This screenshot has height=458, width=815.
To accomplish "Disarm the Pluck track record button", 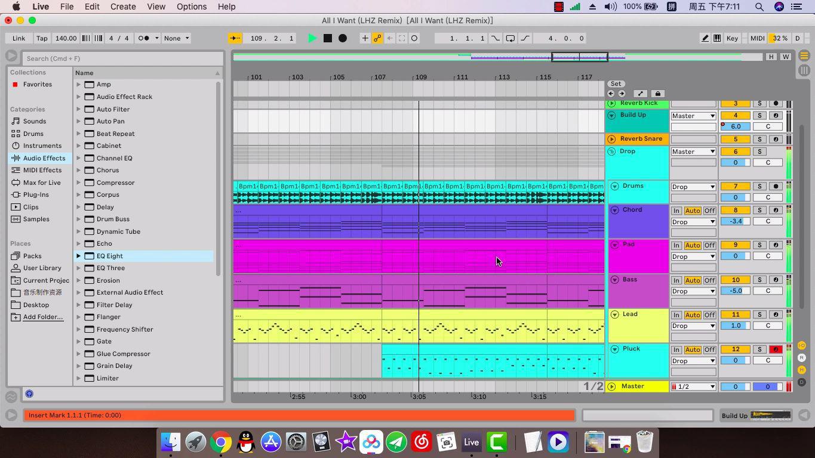I will click(x=776, y=349).
